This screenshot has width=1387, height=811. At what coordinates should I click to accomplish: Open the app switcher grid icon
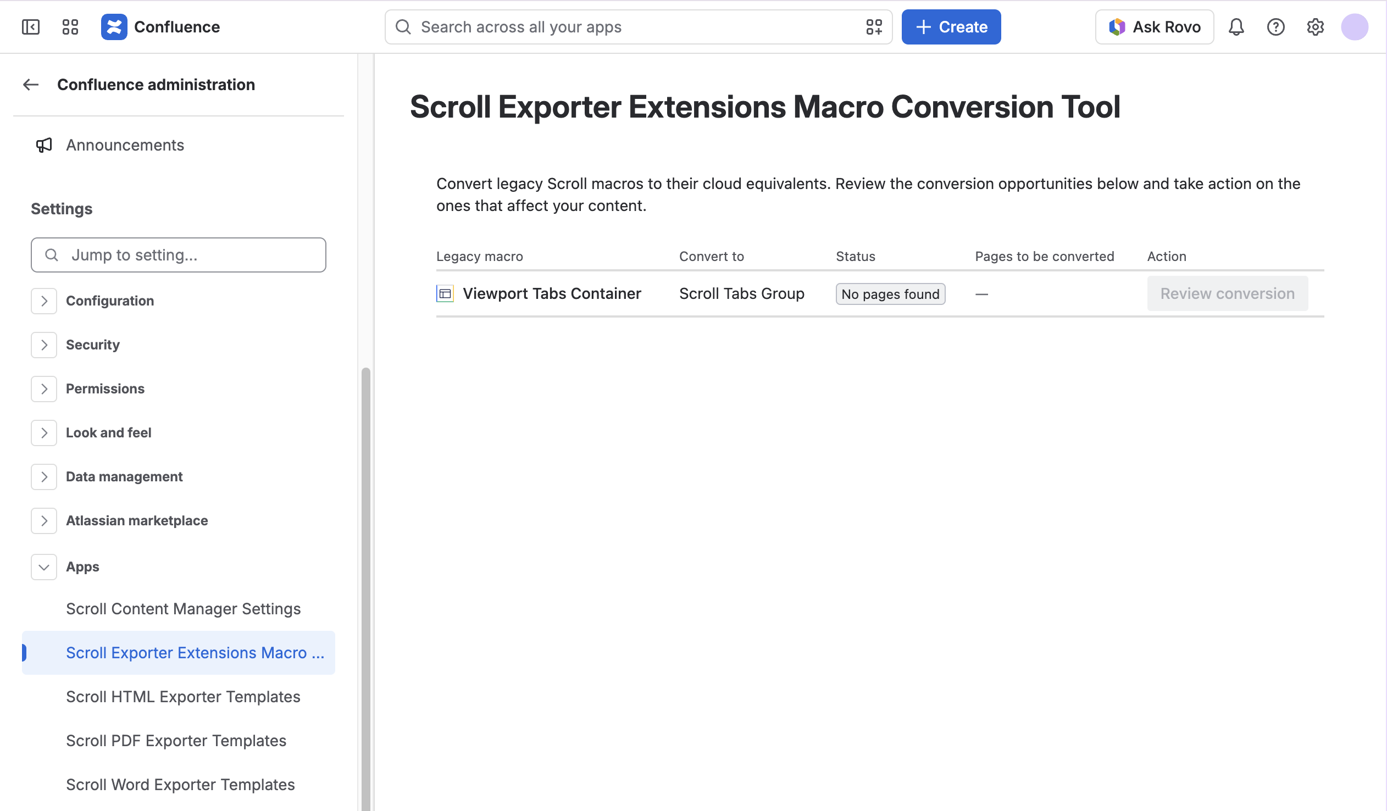(x=70, y=27)
